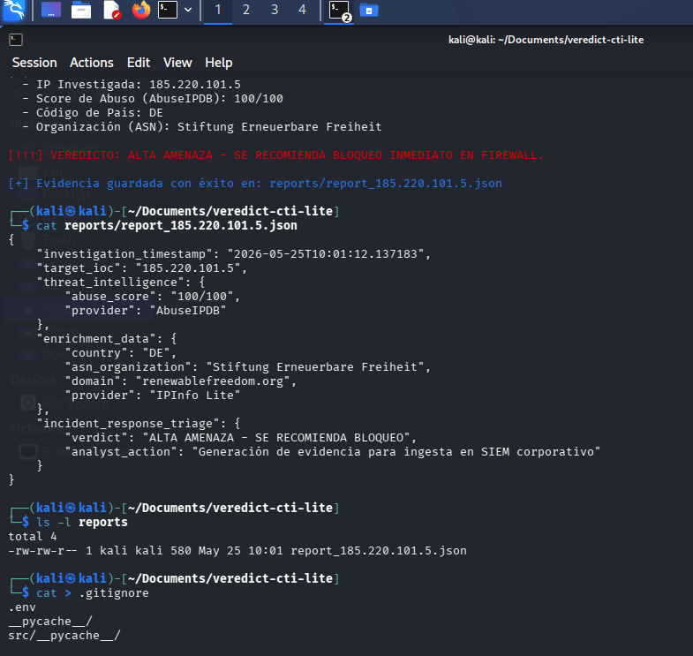
Task: Open the Edit menu
Action: [x=139, y=63]
